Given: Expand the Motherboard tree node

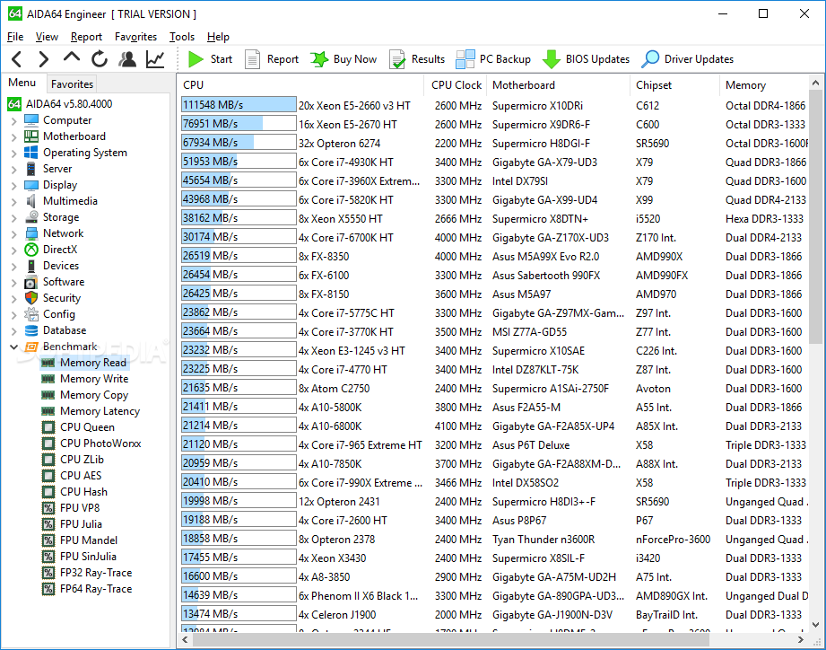Looking at the screenshot, I should tap(14, 137).
